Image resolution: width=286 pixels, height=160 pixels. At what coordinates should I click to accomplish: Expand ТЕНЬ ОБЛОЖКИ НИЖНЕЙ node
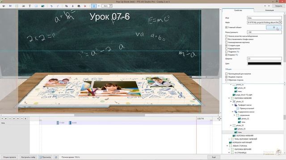[229, 139]
